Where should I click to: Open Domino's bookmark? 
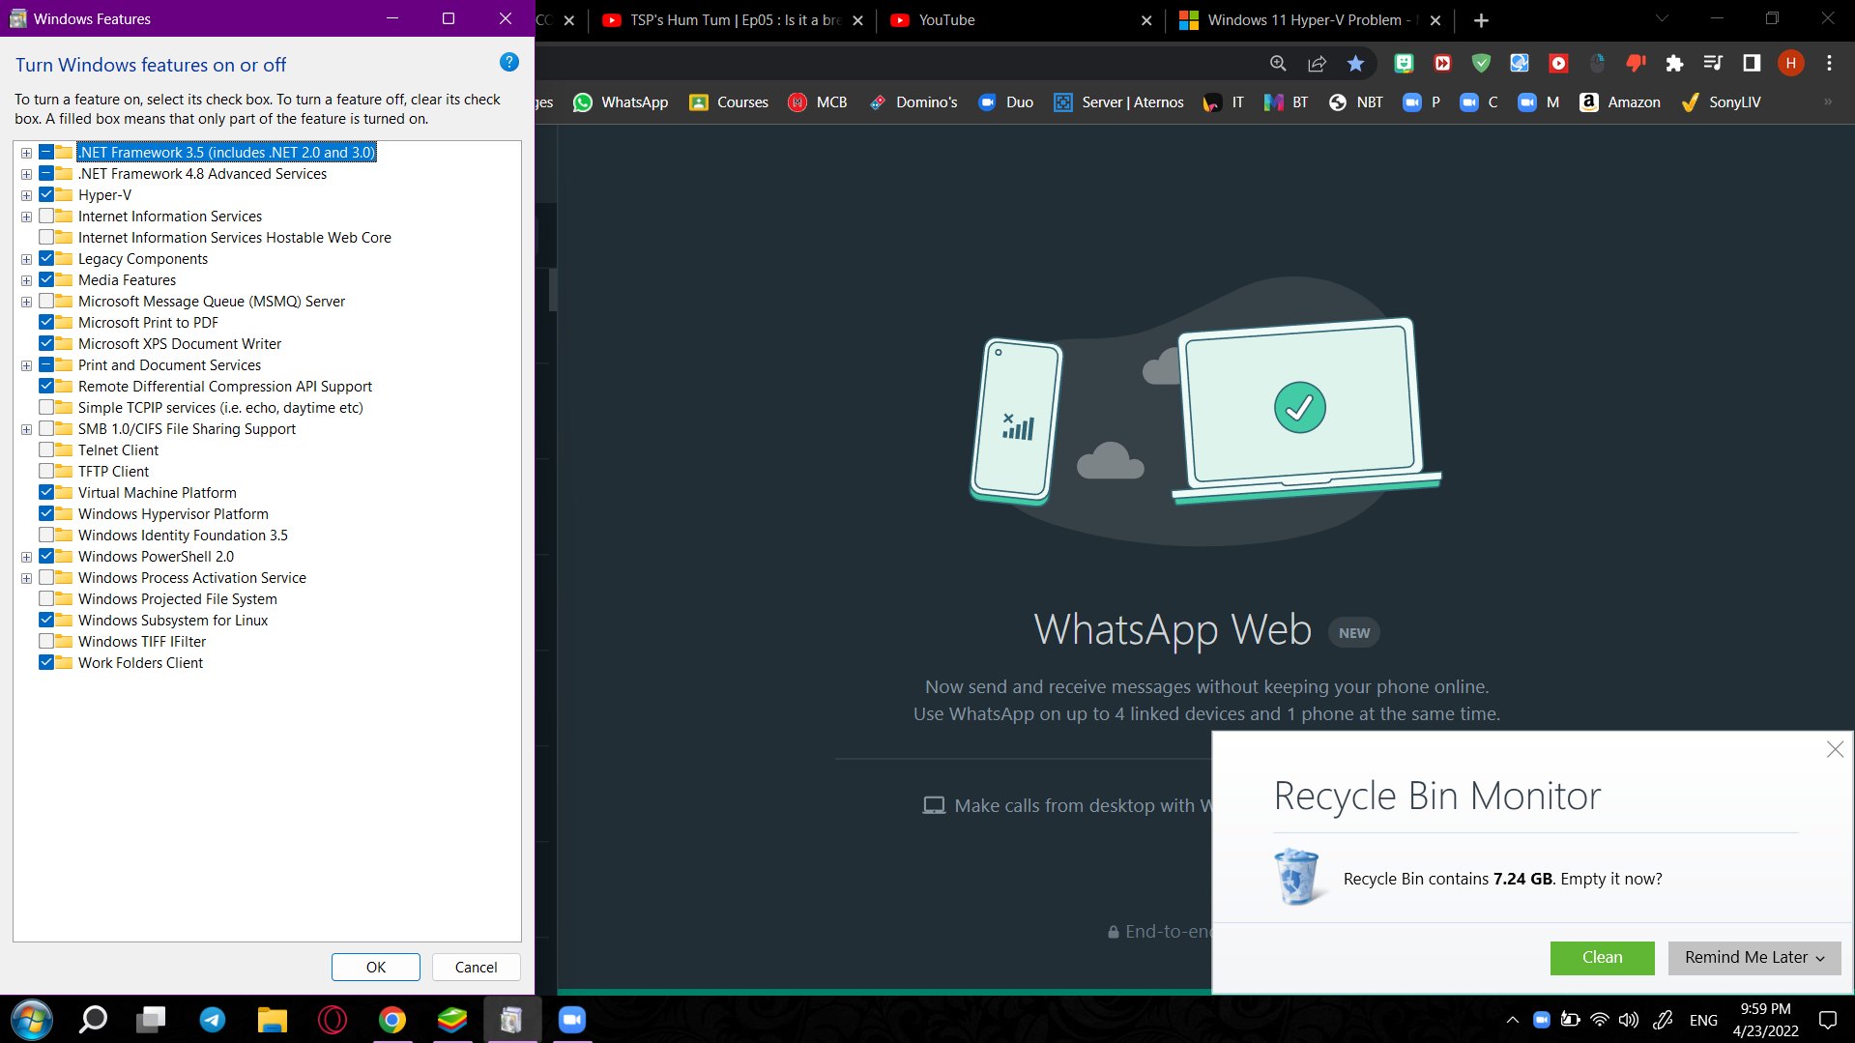pyautogui.click(x=913, y=102)
